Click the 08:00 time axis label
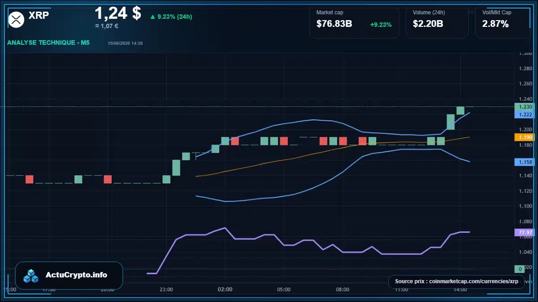 (343, 289)
